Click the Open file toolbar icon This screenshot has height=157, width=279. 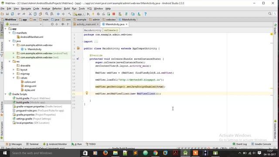2,14
